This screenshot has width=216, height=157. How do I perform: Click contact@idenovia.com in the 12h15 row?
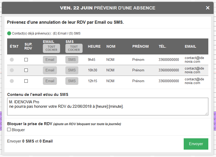click(x=194, y=81)
